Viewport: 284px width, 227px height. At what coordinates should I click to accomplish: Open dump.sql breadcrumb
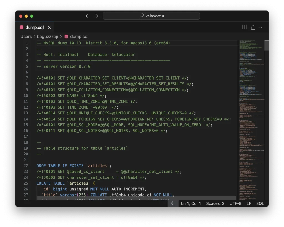coord(79,37)
